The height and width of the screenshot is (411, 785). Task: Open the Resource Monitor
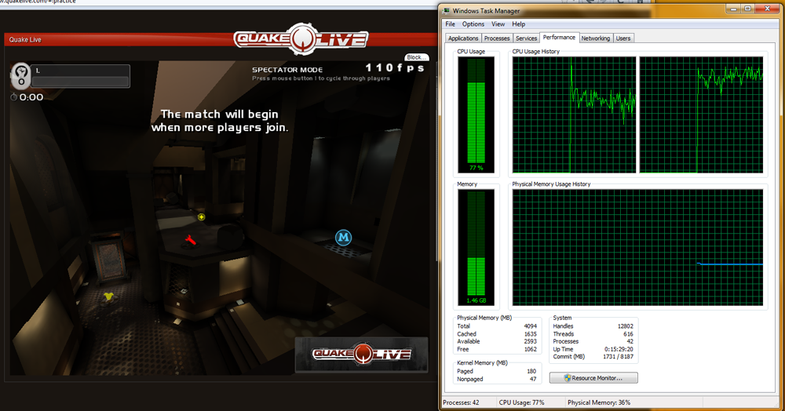(593, 378)
